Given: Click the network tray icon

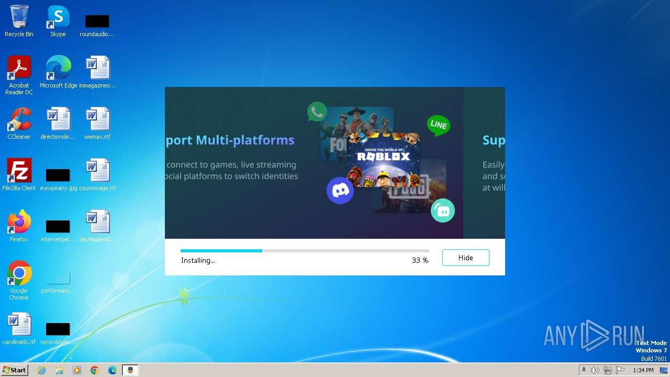Looking at the screenshot, I should (x=608, y=370).
